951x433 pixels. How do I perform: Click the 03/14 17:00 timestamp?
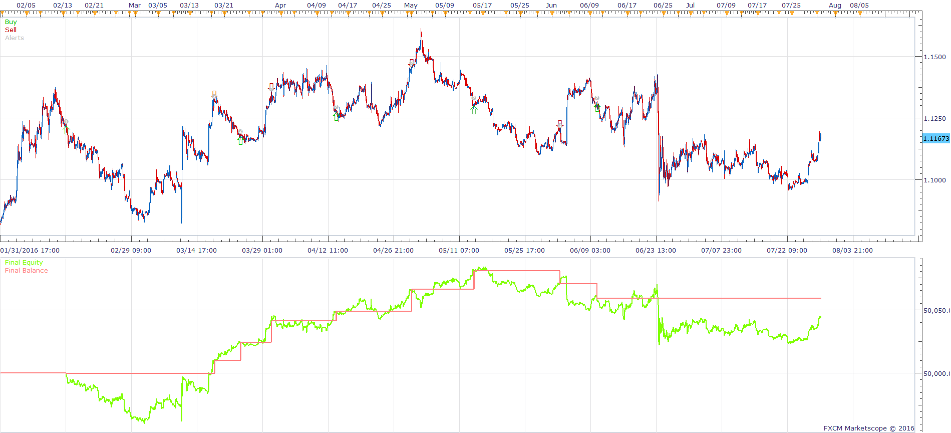pyautogui.click(x=196, y=250)
